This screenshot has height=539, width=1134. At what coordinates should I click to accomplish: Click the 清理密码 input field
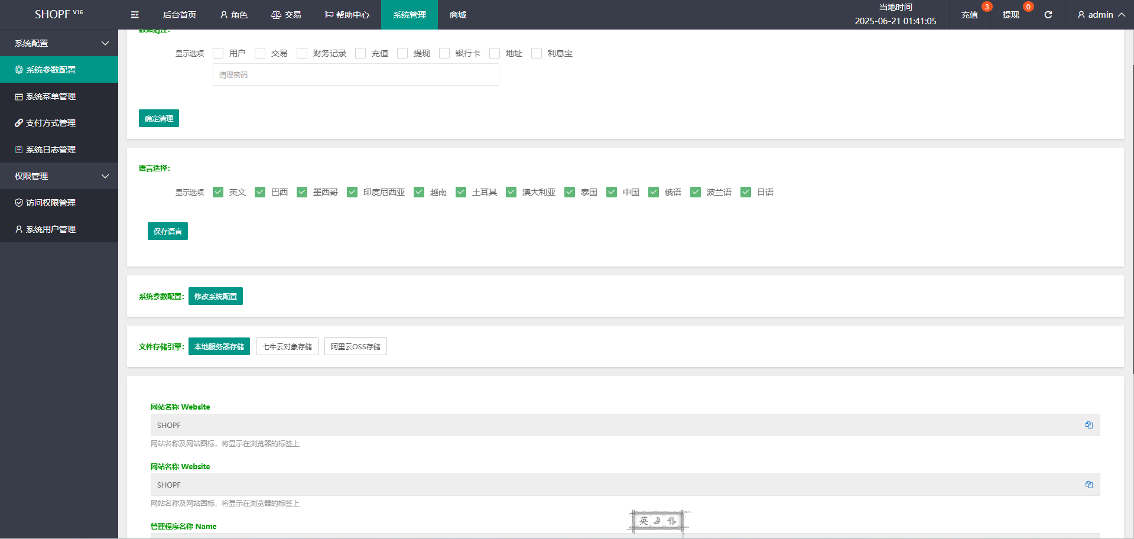coord(356,75)
